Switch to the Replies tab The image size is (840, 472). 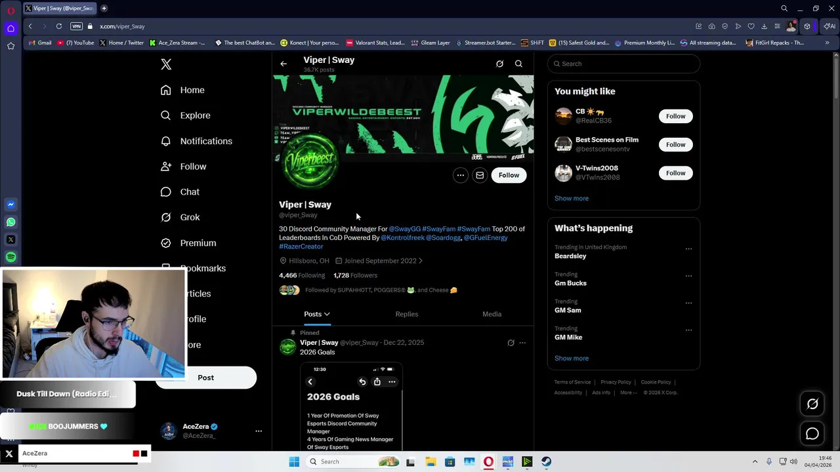point(407,314)
